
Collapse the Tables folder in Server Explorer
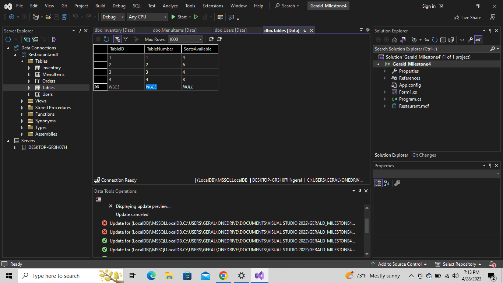coord(22,61)
